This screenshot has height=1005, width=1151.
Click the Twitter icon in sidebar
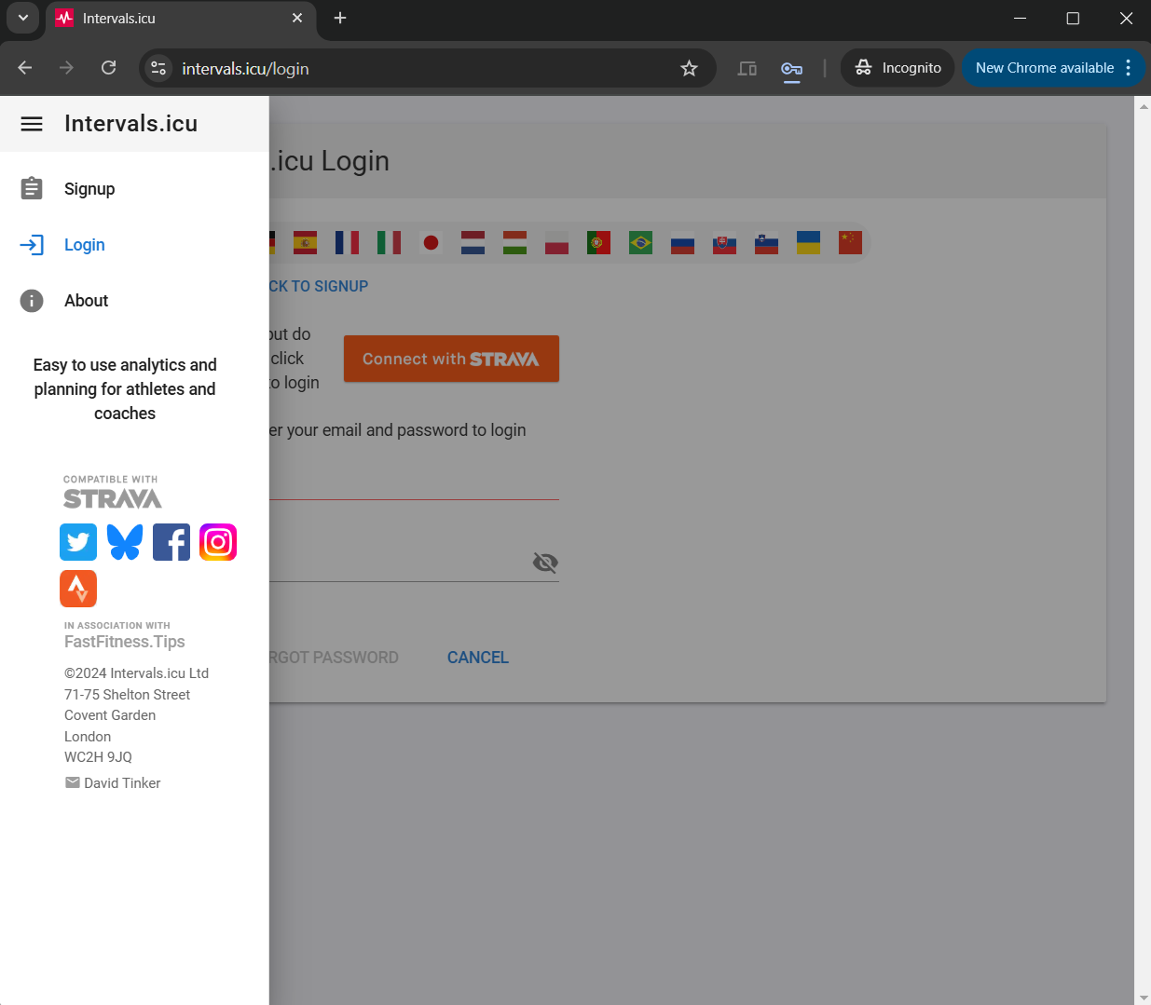(x=78, y=542)
